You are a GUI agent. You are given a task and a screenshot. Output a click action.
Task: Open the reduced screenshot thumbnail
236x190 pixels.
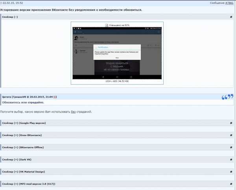click(x=117, y=53)
